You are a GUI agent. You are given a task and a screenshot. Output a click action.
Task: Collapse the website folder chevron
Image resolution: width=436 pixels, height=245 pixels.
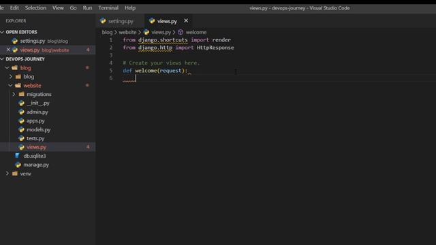tap(11, 86)
